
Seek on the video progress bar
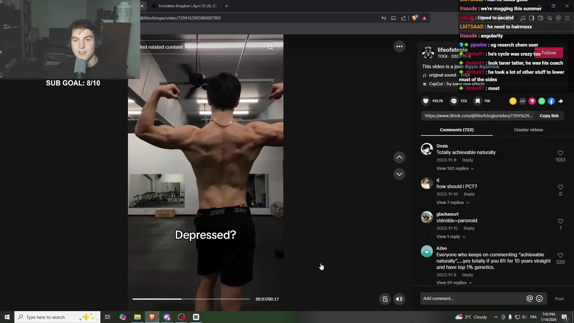tap(191, 299)
